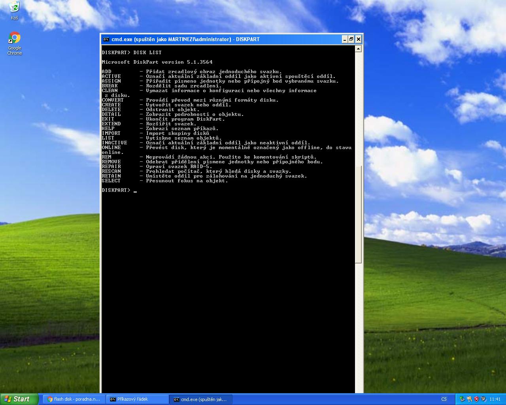Click the 'RETAIN' command name
This screenshot has width=506, height=405.
(x=111, y=176)
